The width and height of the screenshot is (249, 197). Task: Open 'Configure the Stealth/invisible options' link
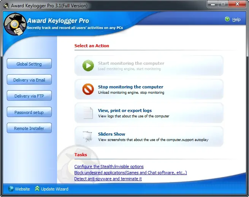click(x=109, y=167)
